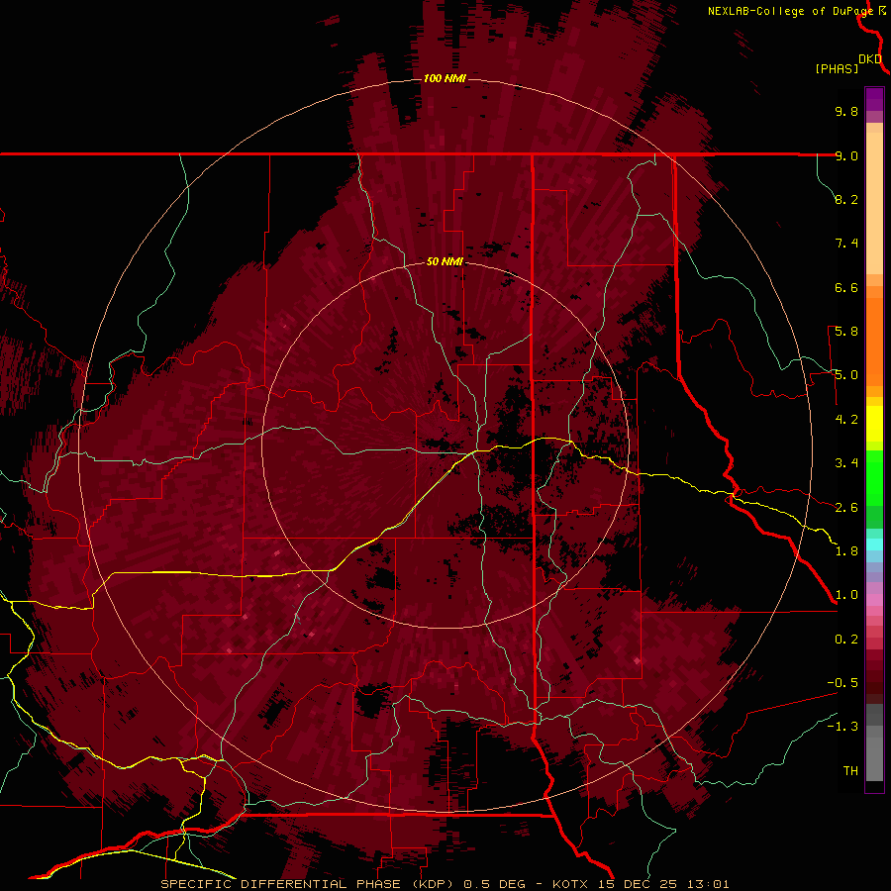Click the 5.0 scale value
Image resolution: width=891 pixels, height=891 pixels.
[x=846, y=375]
